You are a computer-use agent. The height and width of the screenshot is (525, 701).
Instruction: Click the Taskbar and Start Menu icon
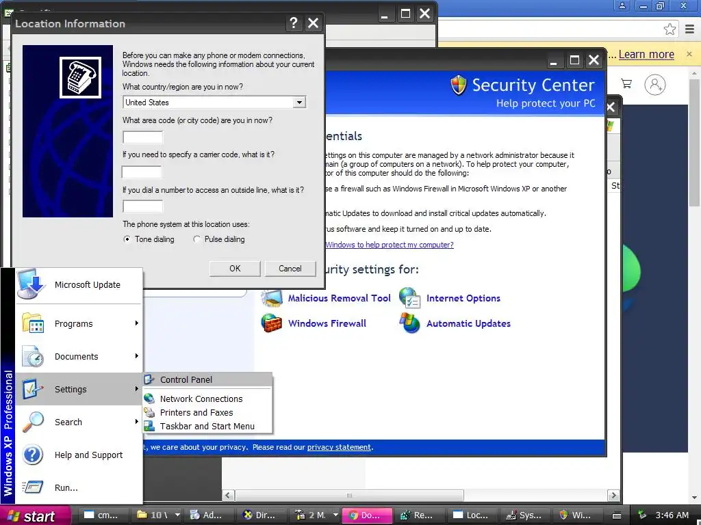coord(149,427)
